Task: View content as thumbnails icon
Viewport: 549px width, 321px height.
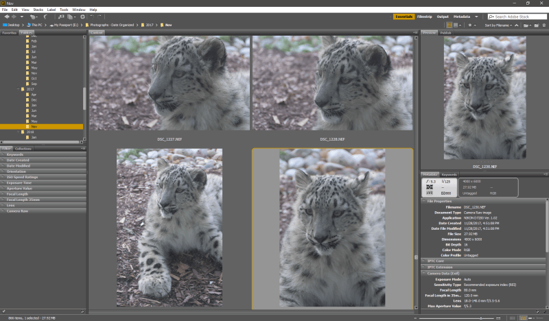Action: tap(523, 318)
